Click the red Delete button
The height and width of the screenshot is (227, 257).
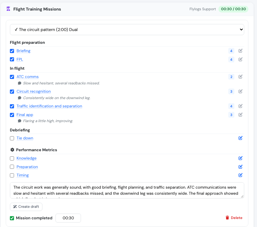click(234, 218)
